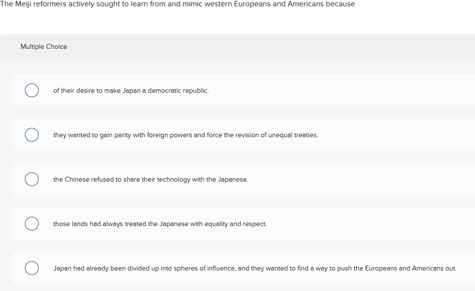The image size is (475, 291).
Task: Pick the third answer choice row
Action: coord(237,179)
